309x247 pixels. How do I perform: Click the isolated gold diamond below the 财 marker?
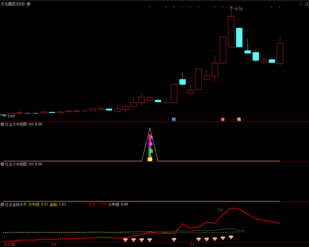[x=174, y=239]
